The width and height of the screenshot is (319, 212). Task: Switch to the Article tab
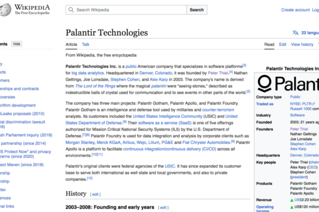(71, 45)
